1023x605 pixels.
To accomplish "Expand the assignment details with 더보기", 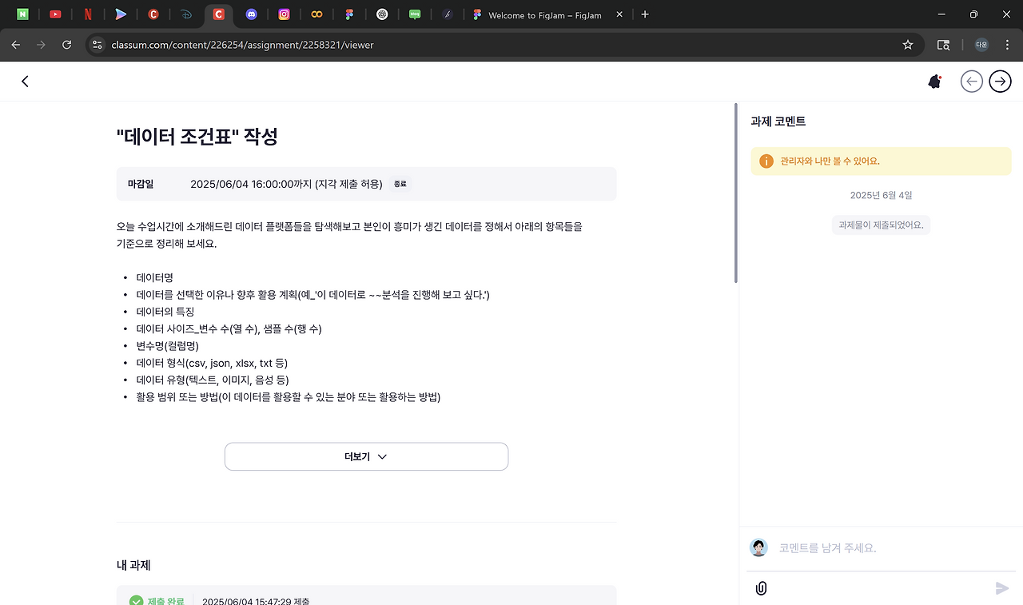I will tap(366, 456).
